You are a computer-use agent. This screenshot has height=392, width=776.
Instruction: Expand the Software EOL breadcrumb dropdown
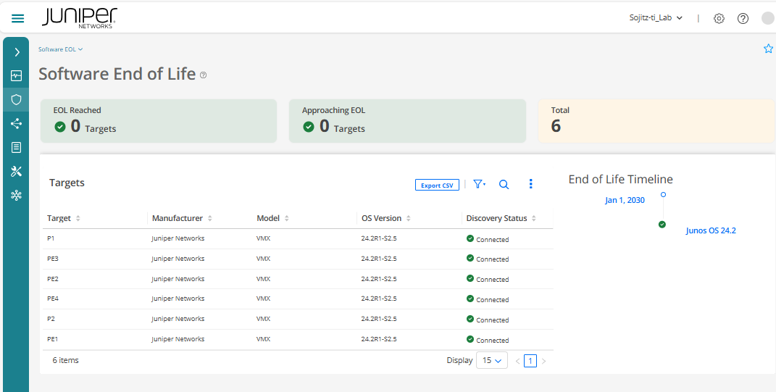click(x=61, y=49)
